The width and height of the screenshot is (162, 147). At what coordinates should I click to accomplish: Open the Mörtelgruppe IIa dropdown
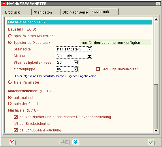[x=67, y=69]
